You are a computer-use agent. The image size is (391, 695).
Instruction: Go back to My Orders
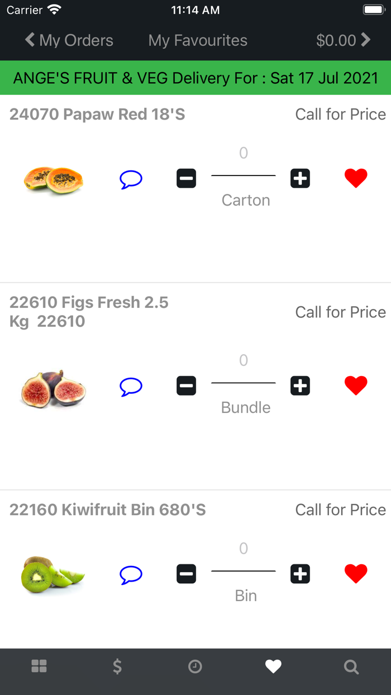click(69, 40)
